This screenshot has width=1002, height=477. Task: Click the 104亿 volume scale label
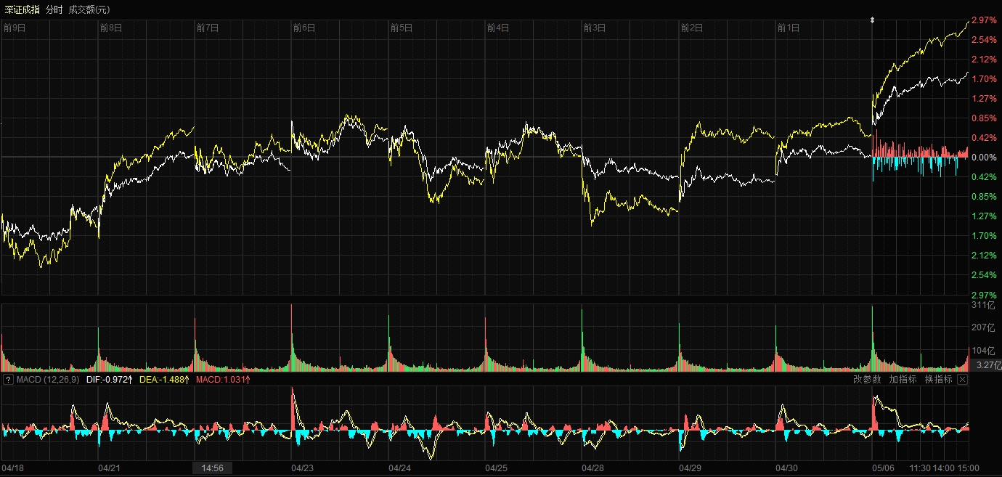(x=985, y=351)
